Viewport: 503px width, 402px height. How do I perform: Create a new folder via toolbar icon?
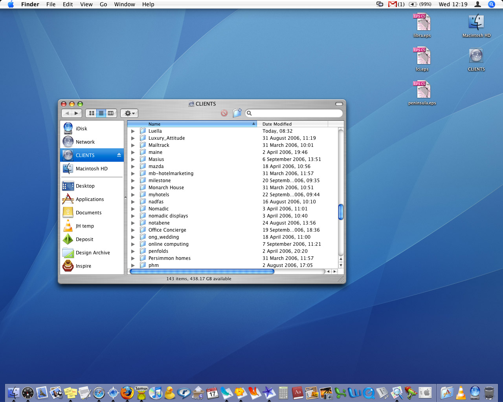[x=237, y=113]
